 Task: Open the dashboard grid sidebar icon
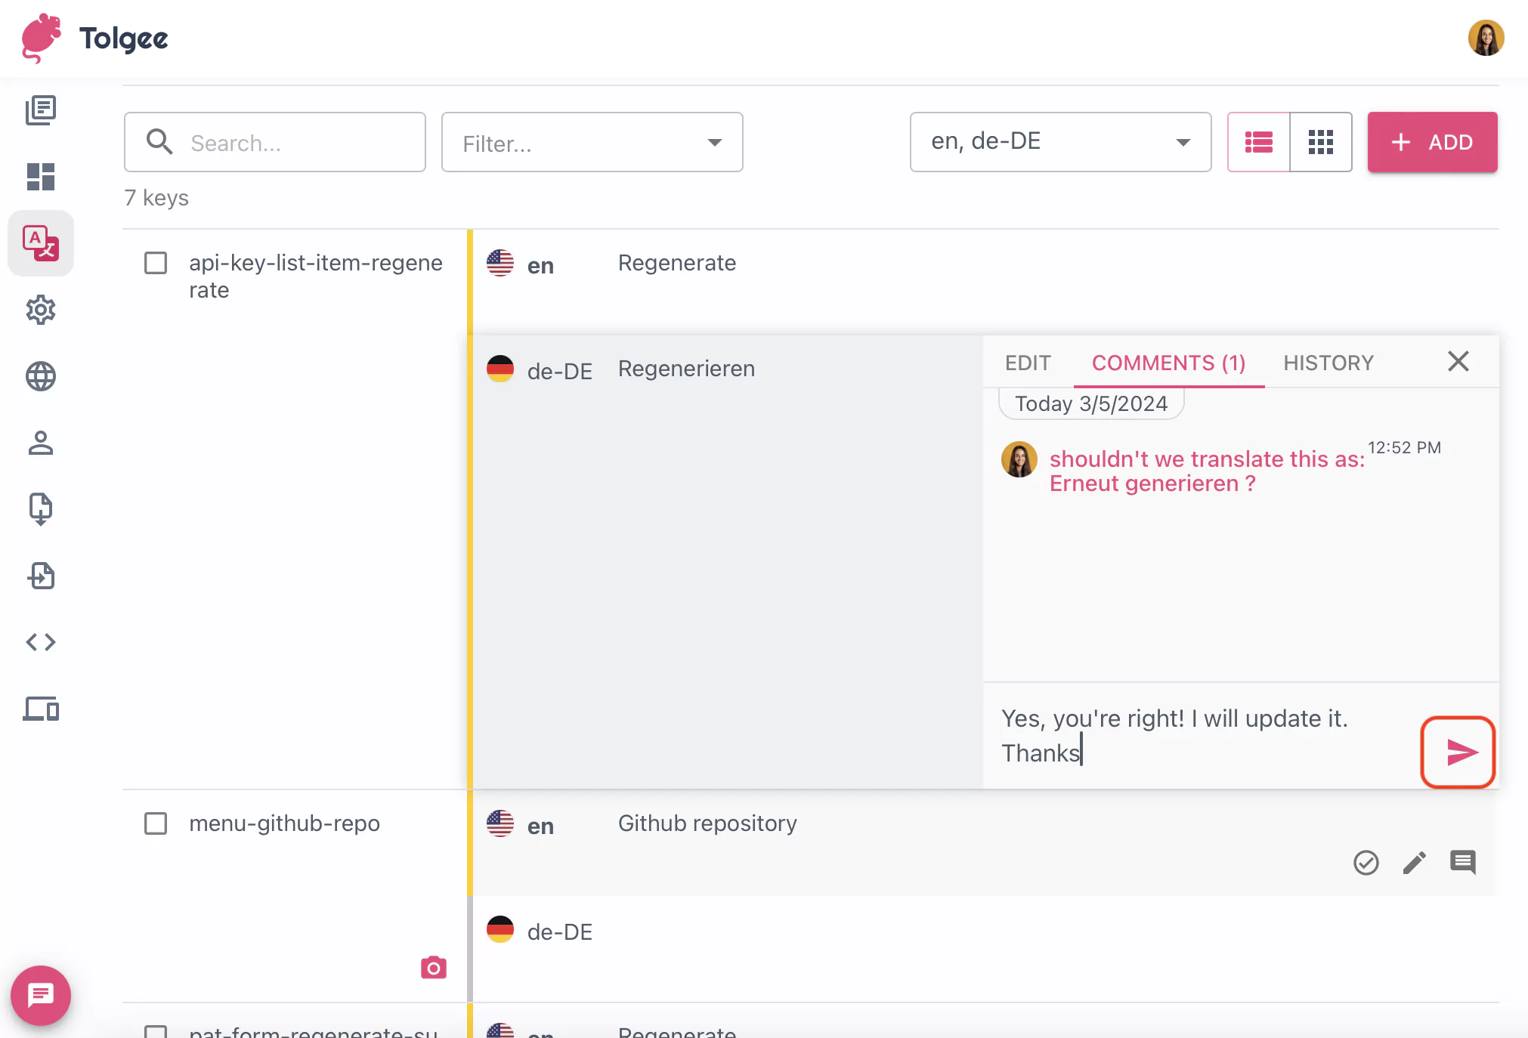click(x=41, y=177)
